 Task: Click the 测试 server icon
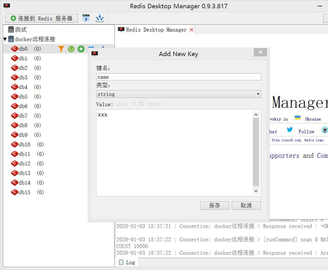tap(11, 30)
